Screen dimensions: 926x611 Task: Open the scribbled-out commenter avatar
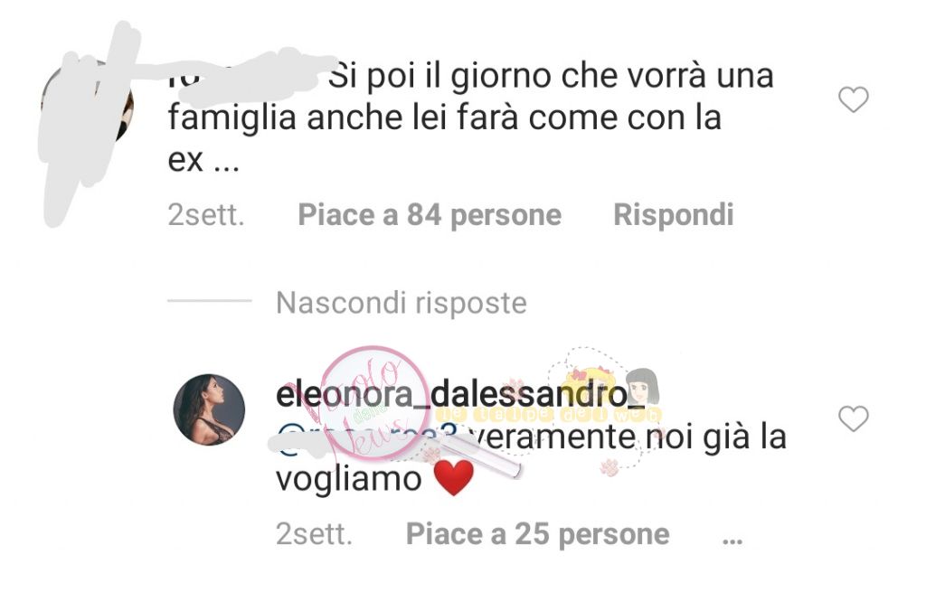point(89,107)
